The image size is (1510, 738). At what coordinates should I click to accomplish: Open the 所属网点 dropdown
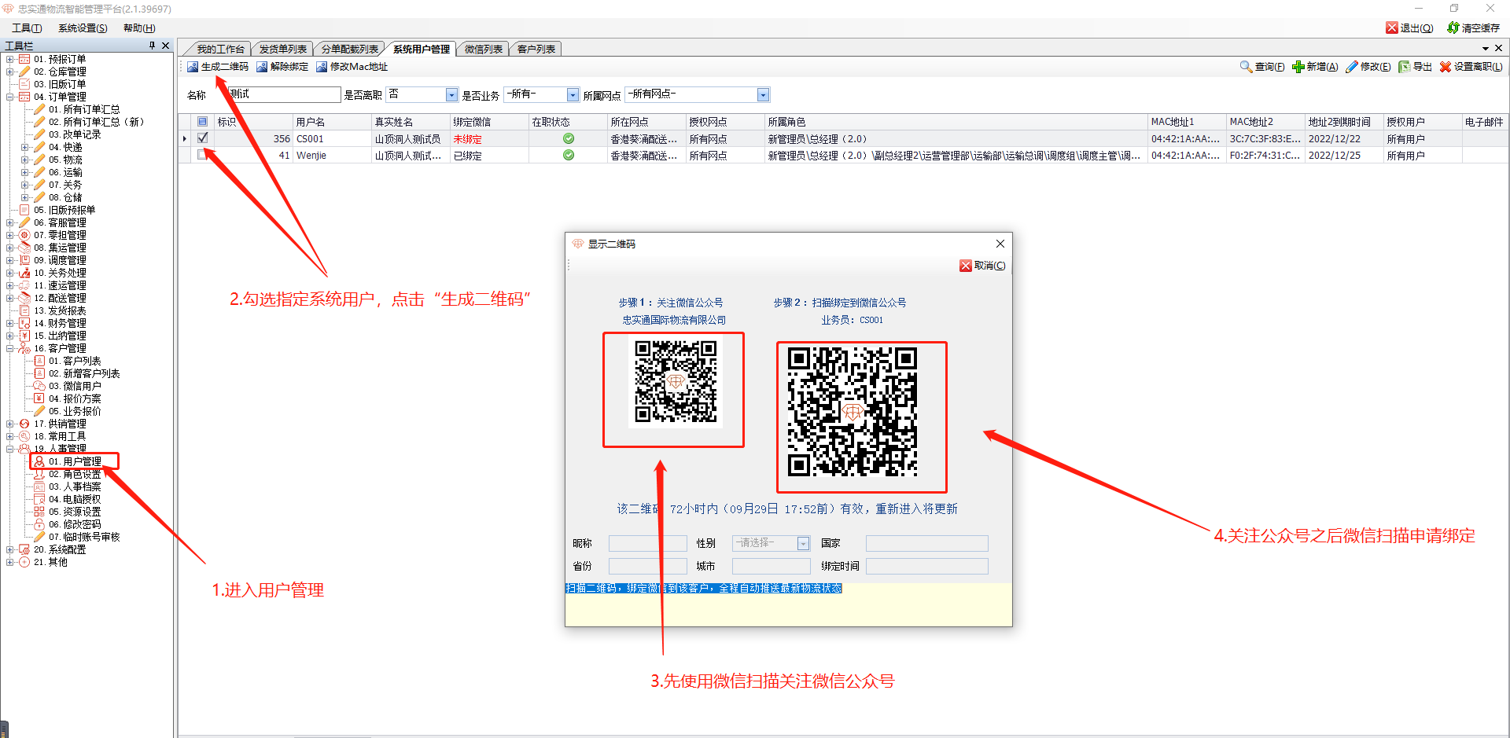pos(763,95)
